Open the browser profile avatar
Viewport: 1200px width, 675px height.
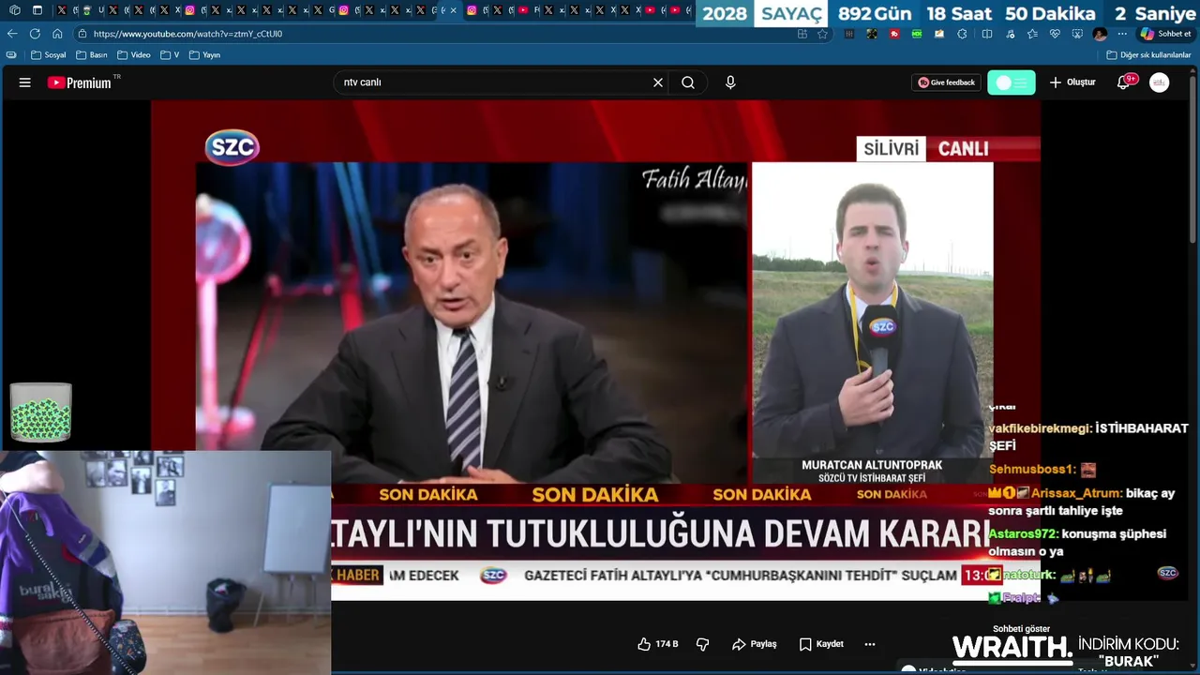[1100, 34]
